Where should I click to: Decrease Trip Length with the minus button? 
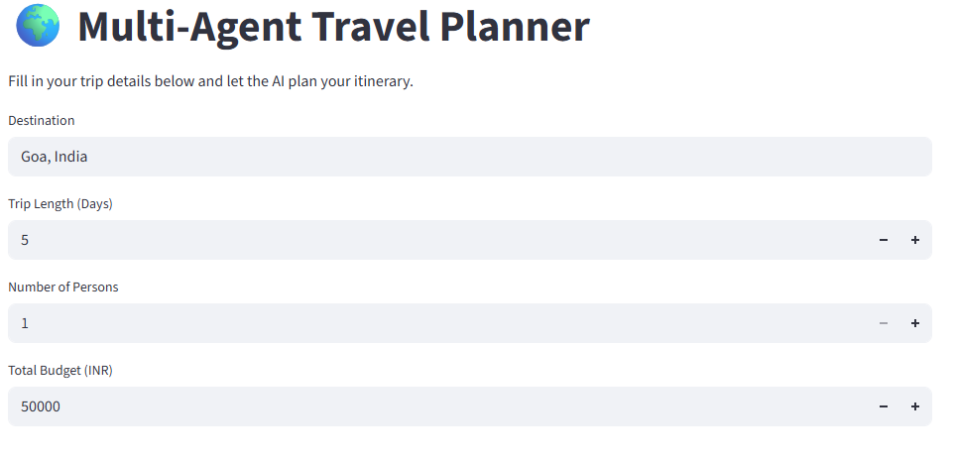(883, 240)
